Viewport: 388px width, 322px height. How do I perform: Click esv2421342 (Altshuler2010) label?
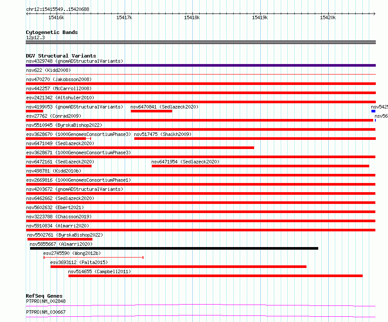tap(60, 98)
